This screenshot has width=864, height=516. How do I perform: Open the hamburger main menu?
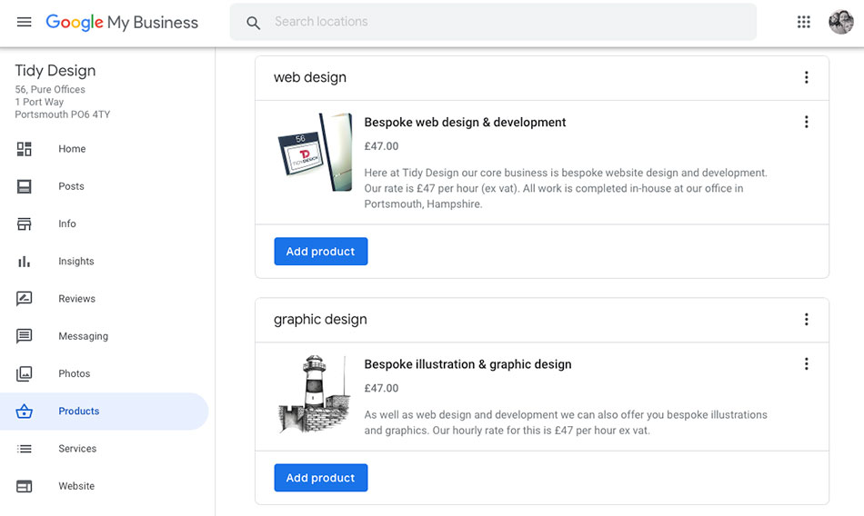click(25, 22)
